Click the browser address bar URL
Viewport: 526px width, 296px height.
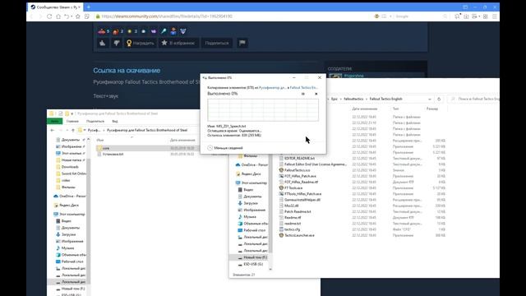point(167,16)
